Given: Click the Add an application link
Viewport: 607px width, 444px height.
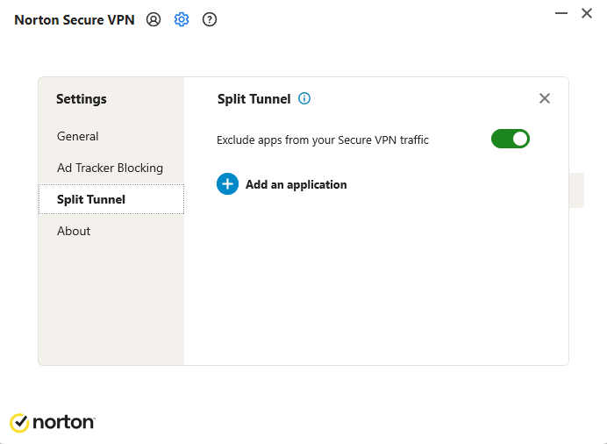Looking at the screenshot, I should (296, 184).
